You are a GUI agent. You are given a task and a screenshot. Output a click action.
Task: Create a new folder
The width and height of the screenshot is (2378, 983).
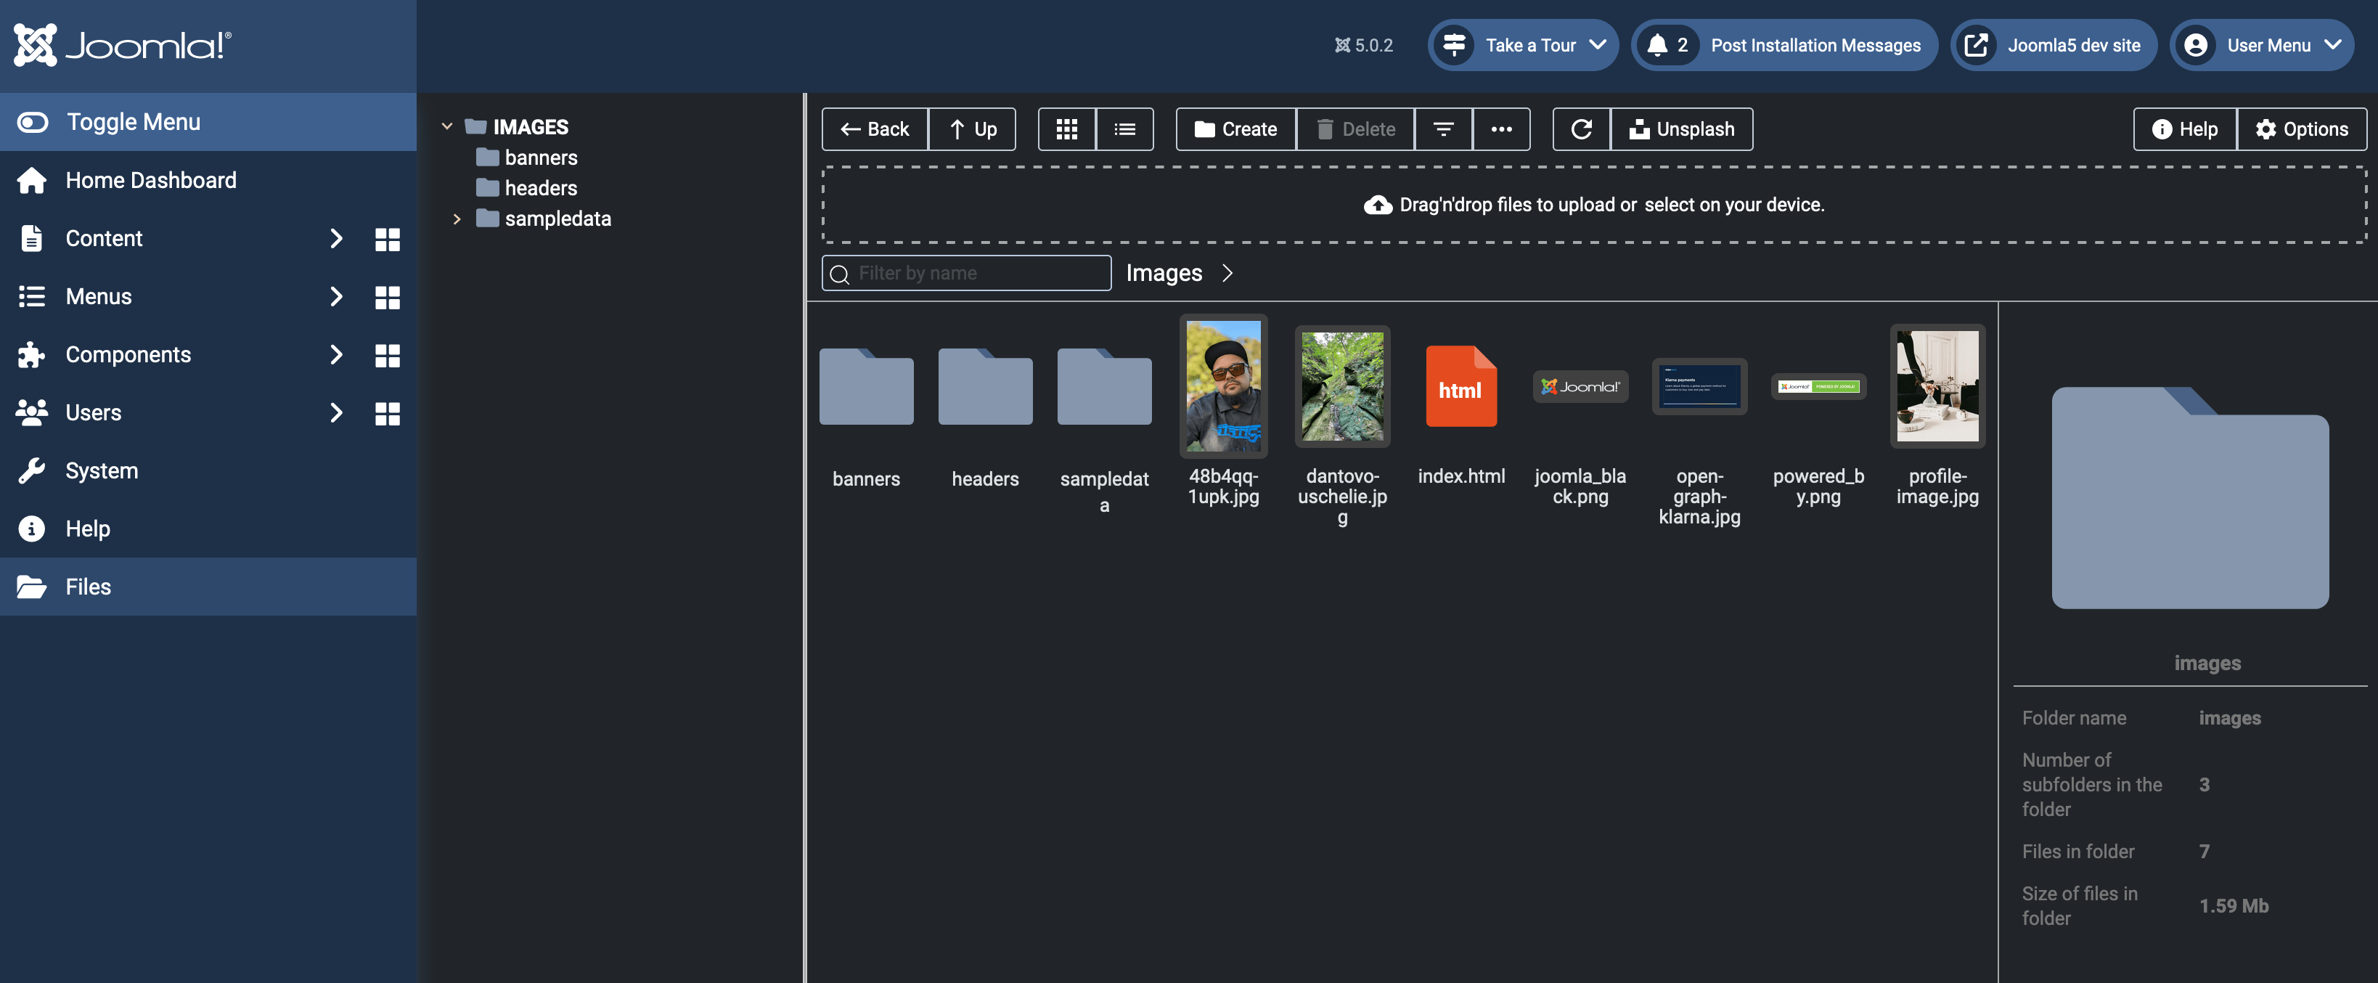click(x=1236, y=129)
